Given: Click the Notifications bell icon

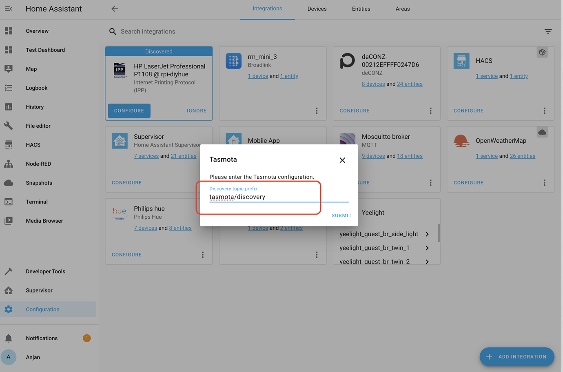Looking at the screenshot, I should (9, 338).
